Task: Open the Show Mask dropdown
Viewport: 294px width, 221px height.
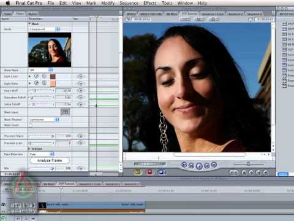Action: (x=41, y=70)
